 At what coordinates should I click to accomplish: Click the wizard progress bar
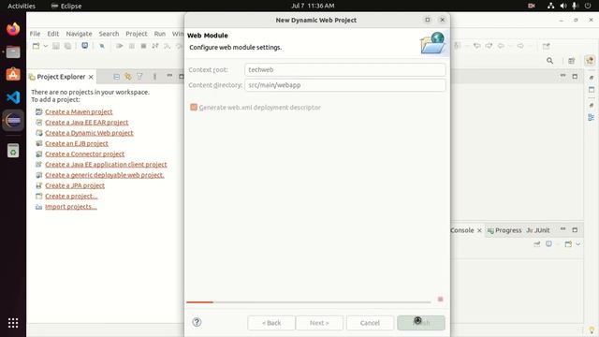tap(309, 302)
